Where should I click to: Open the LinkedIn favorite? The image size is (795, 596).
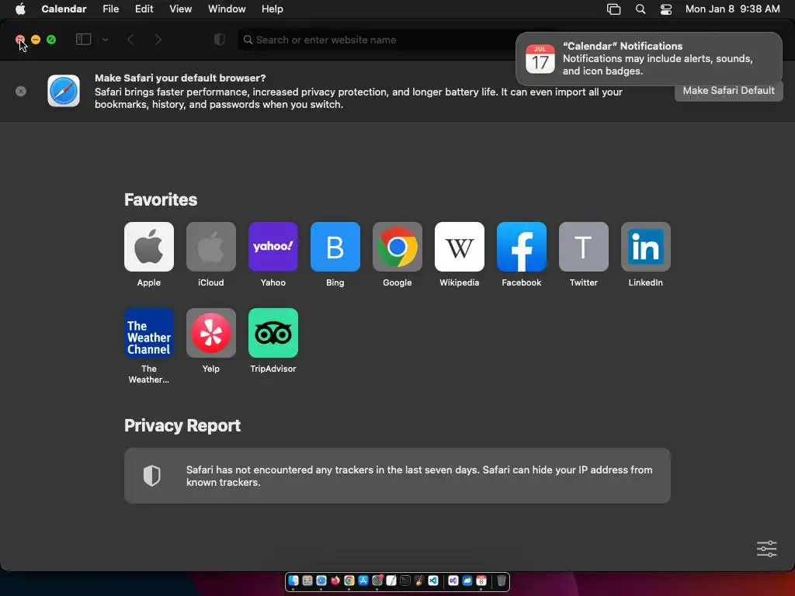pos(645,247)
